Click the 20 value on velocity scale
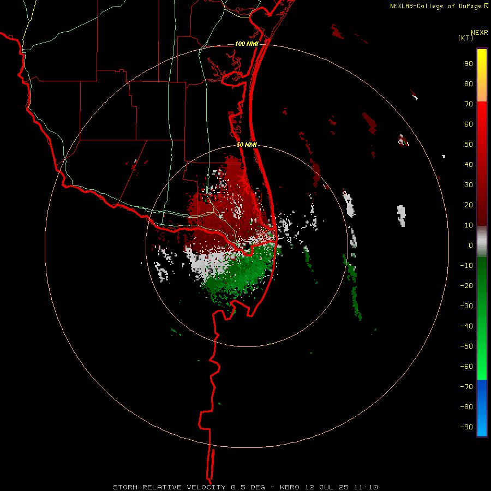The height and width of the screenshot is (491, 491). (469, 205)
